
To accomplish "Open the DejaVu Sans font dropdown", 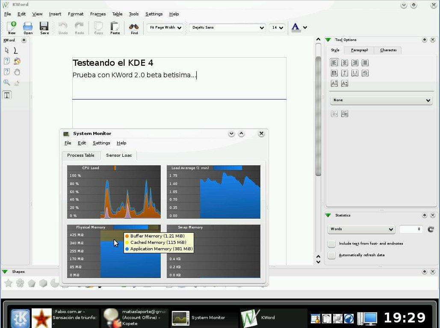I will coord(227,27).
